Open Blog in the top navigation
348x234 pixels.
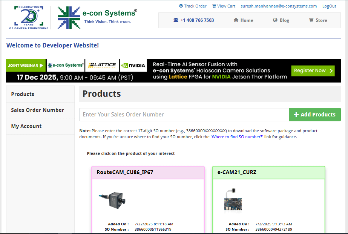click(x=281, y=20)
